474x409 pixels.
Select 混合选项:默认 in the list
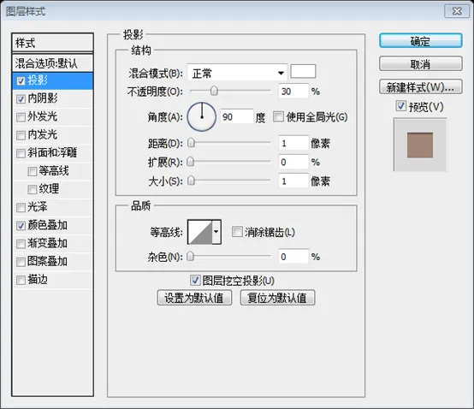pos(52,63)
